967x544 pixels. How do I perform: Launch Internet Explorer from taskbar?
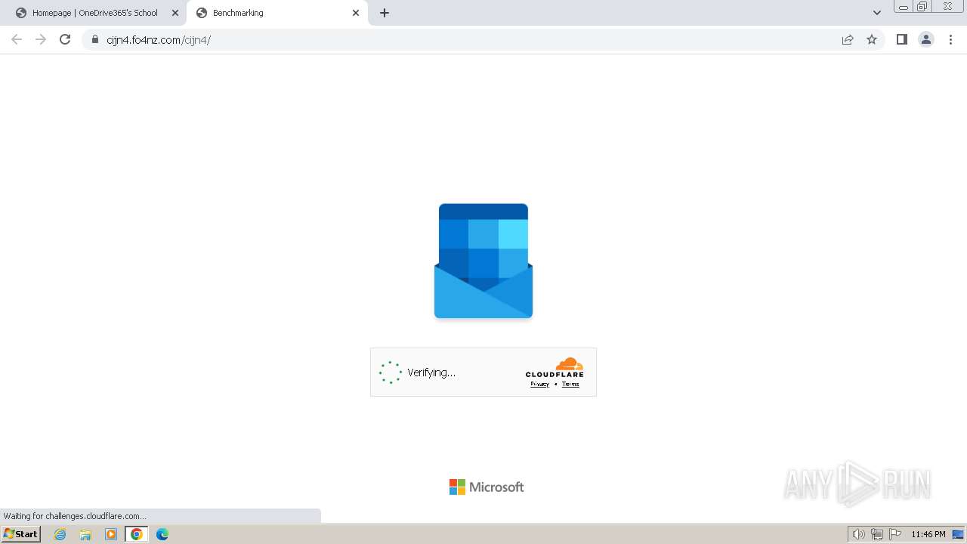[x=60, y=534]
